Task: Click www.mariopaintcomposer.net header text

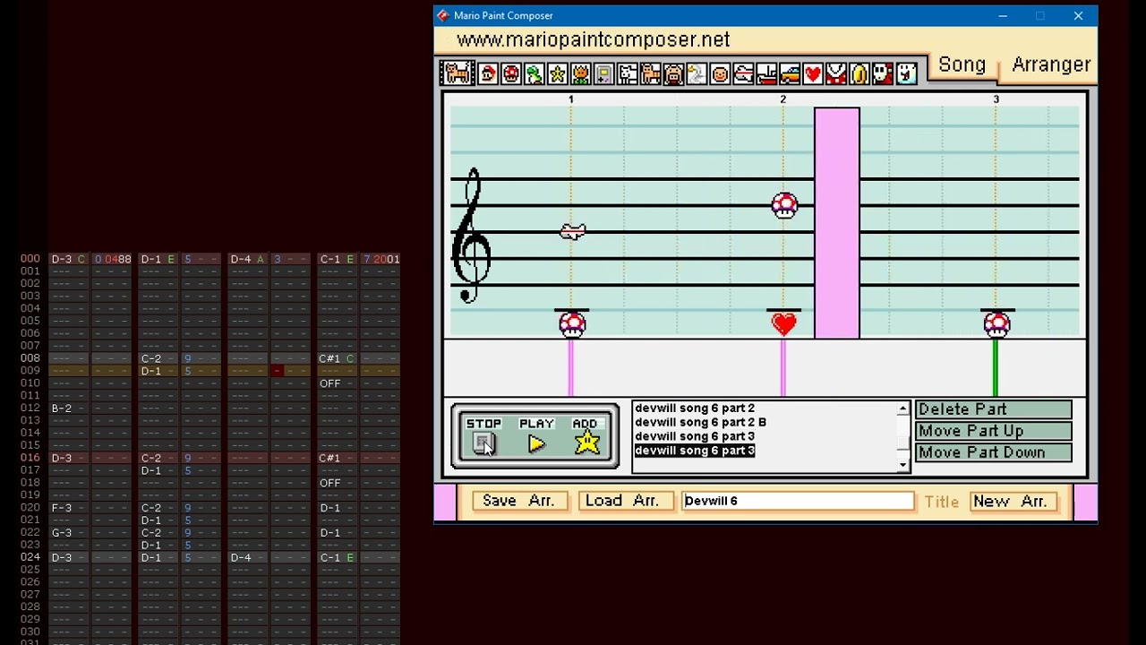Action: click(593, 40)
